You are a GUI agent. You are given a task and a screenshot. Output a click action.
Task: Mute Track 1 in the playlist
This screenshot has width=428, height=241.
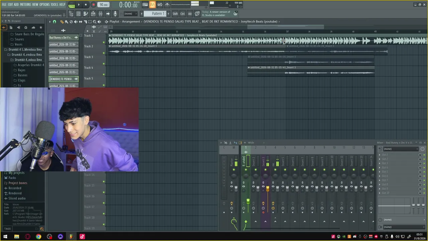[104, 42]
